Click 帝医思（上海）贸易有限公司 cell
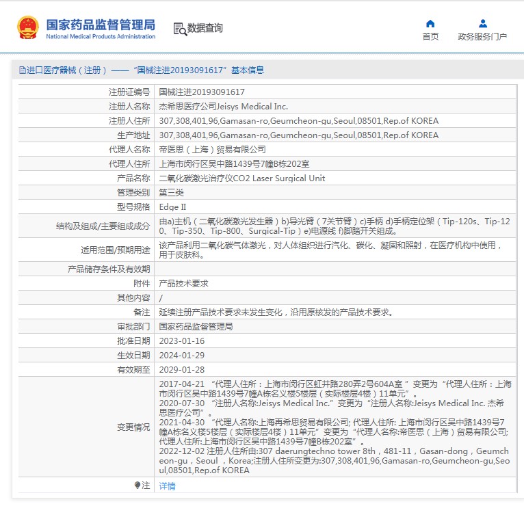The image size is (524, 506). [x=213, y=149]
